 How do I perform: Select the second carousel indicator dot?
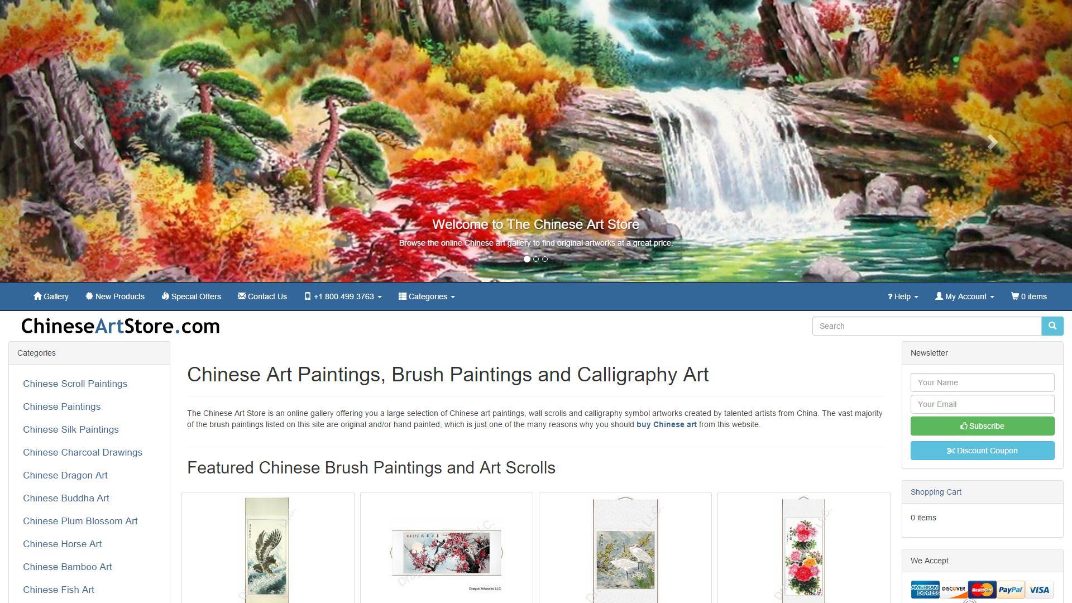536,259
